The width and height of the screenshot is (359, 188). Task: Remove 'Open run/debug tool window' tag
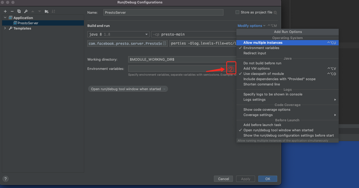164,89
